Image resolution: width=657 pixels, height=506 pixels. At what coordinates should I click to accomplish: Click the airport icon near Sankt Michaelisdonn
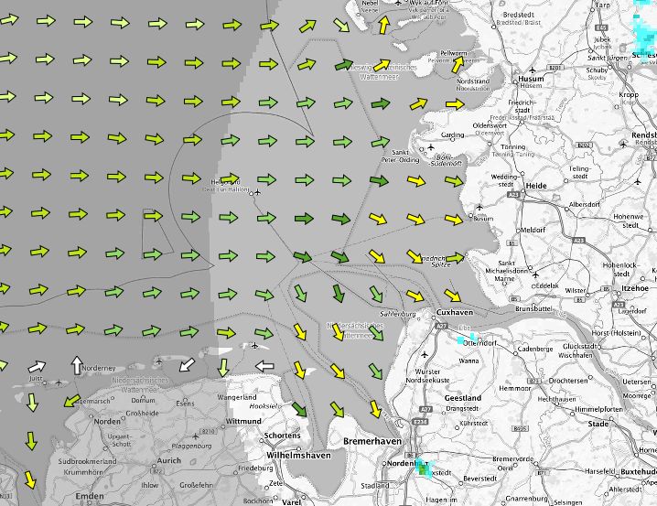(534, 275)
